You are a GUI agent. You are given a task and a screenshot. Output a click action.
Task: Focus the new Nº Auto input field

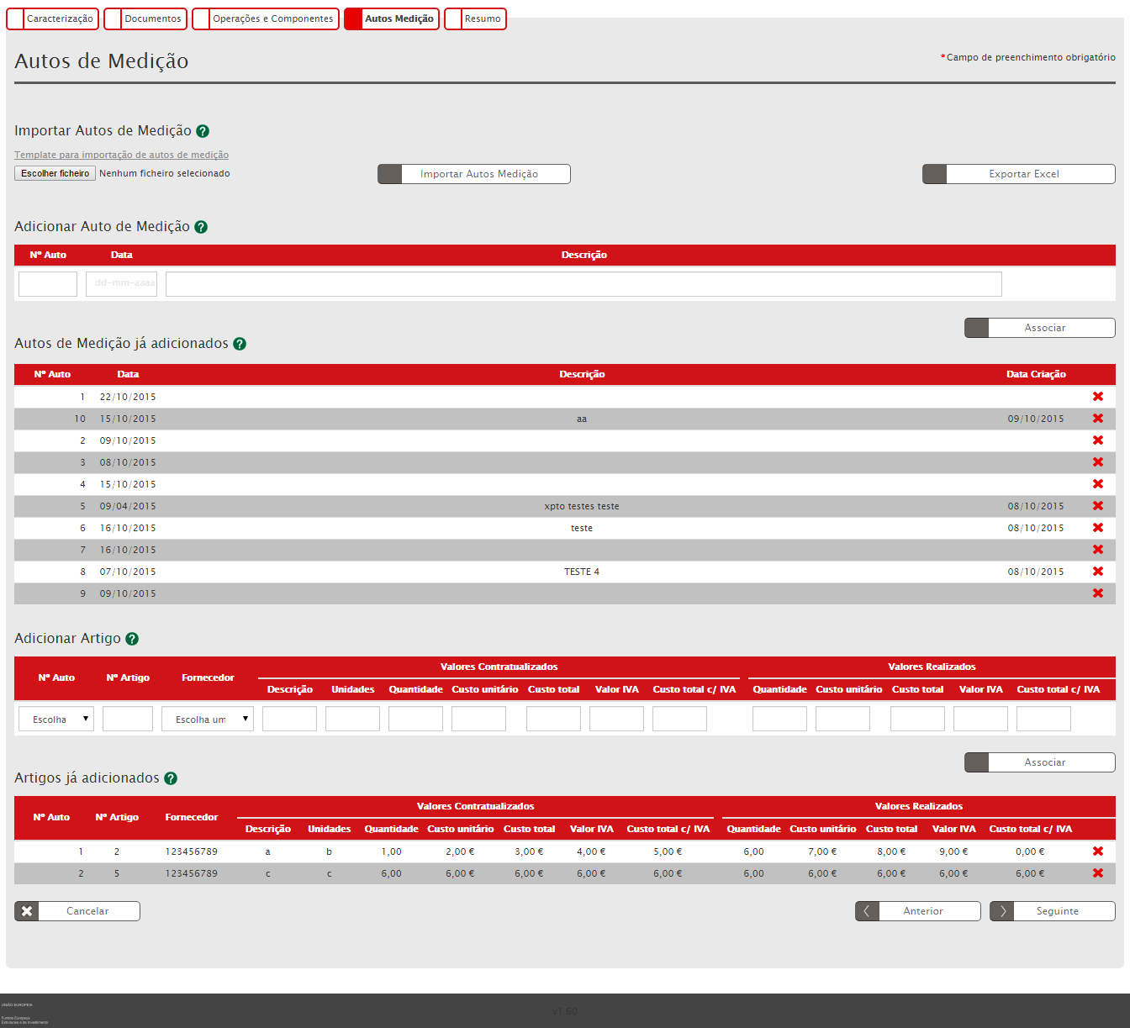pyautogui.click(x=48, y=284)
